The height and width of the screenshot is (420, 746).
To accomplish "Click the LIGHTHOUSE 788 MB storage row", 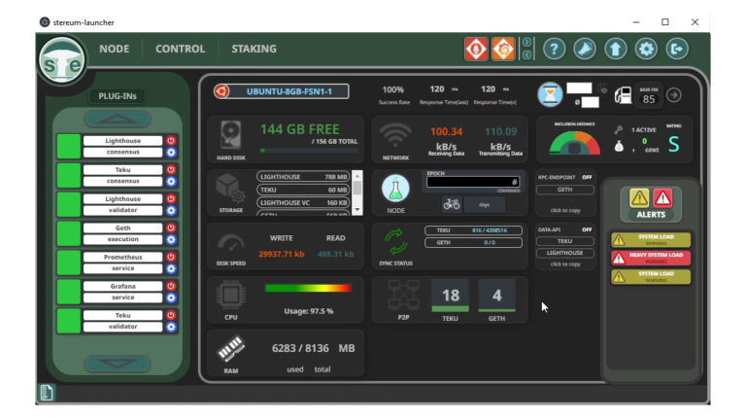I will 303,177.
